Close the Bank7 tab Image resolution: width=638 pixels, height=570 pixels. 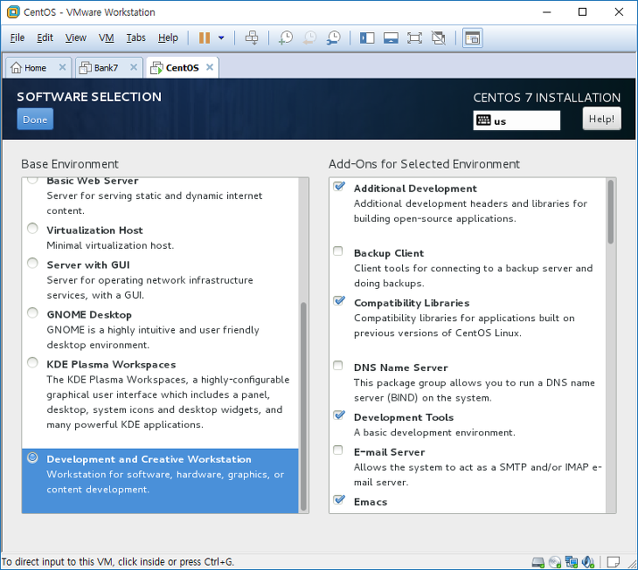(134, 67)
